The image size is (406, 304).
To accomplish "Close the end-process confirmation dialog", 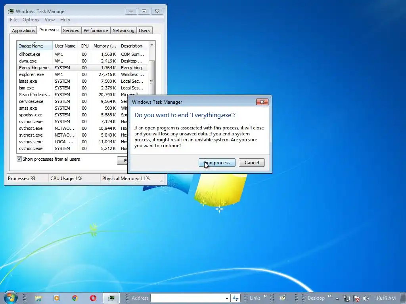I will tap(262, 102).
